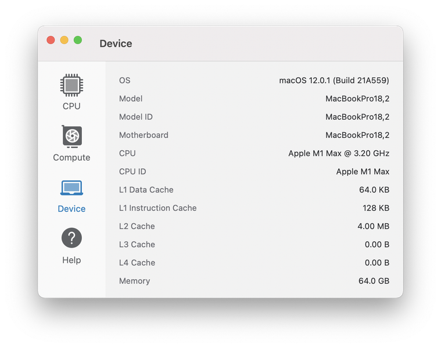This screenshot has width=441, height=348.
Task: Open the CPU chip icon in sidebar
Action: [71, 85]
